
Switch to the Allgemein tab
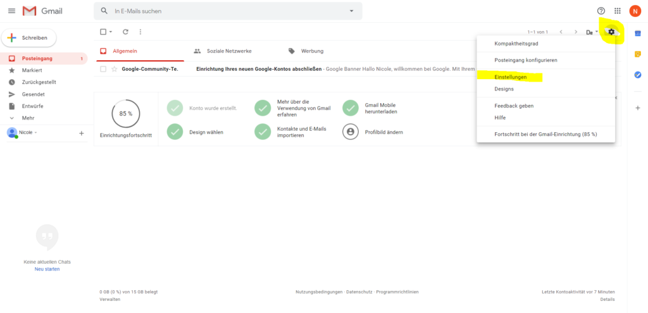tap(139, 51)
